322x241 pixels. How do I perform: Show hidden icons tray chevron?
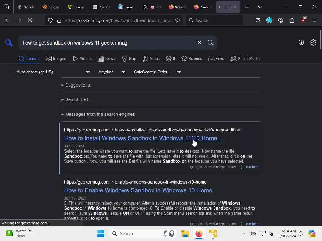pos(243,233)
